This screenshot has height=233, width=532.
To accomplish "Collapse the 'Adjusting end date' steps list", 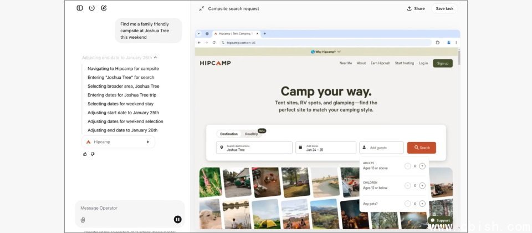I will [x=155, y=57].
